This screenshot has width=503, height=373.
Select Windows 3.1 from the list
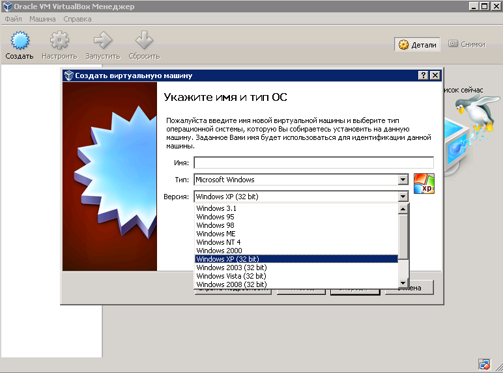click(x=296, y=208)
